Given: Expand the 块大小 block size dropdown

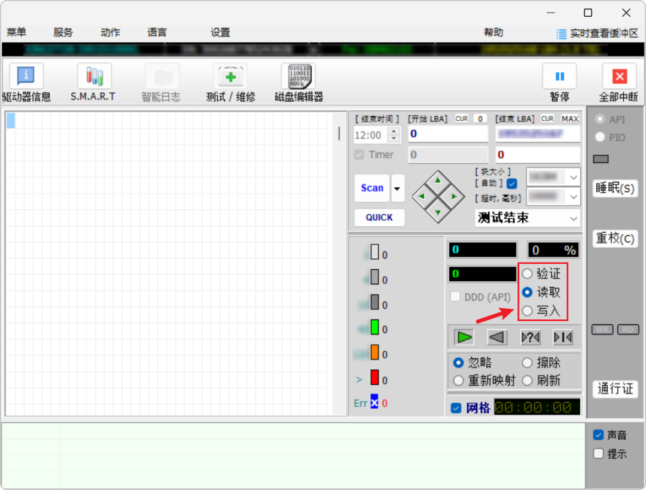Looking at the screenshot, I should pyautogui.click(x=574, y=178).
